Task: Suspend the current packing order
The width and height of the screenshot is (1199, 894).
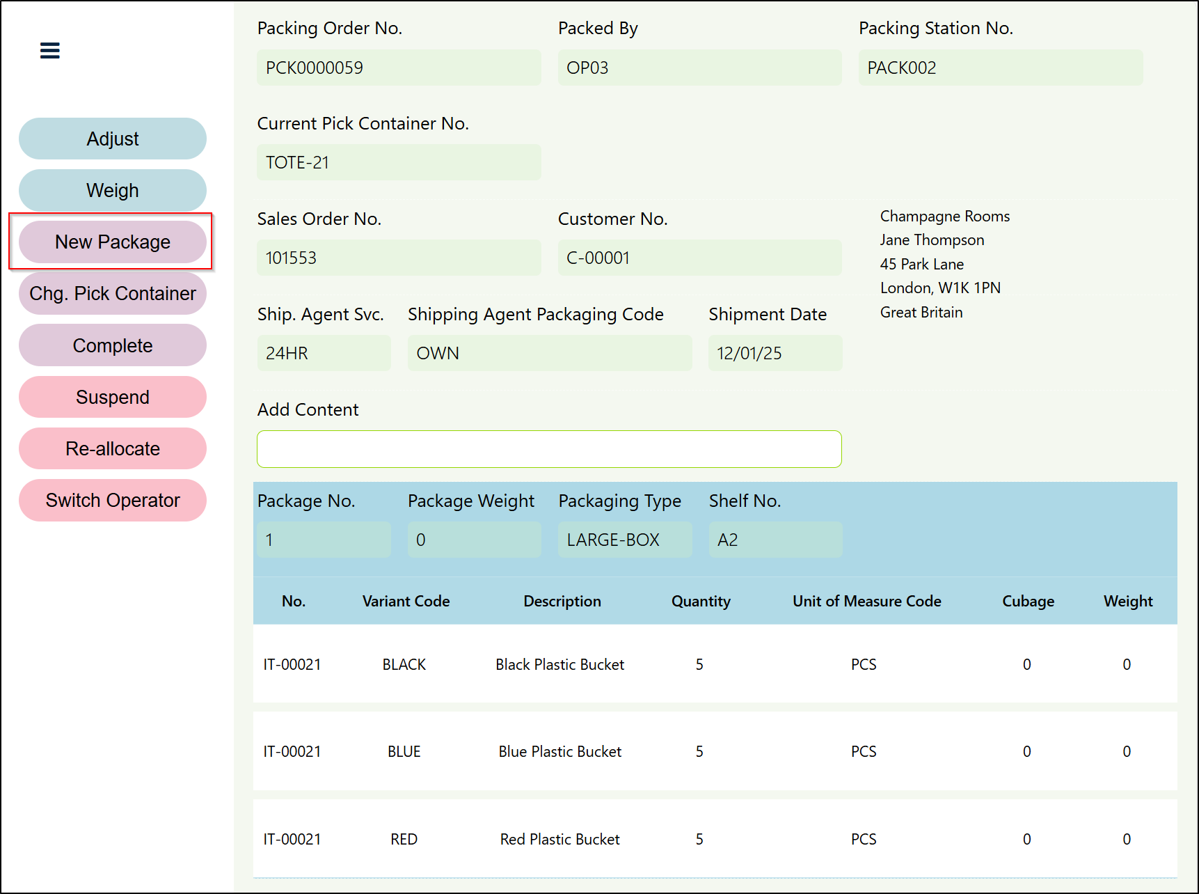Action: (113, 397)
